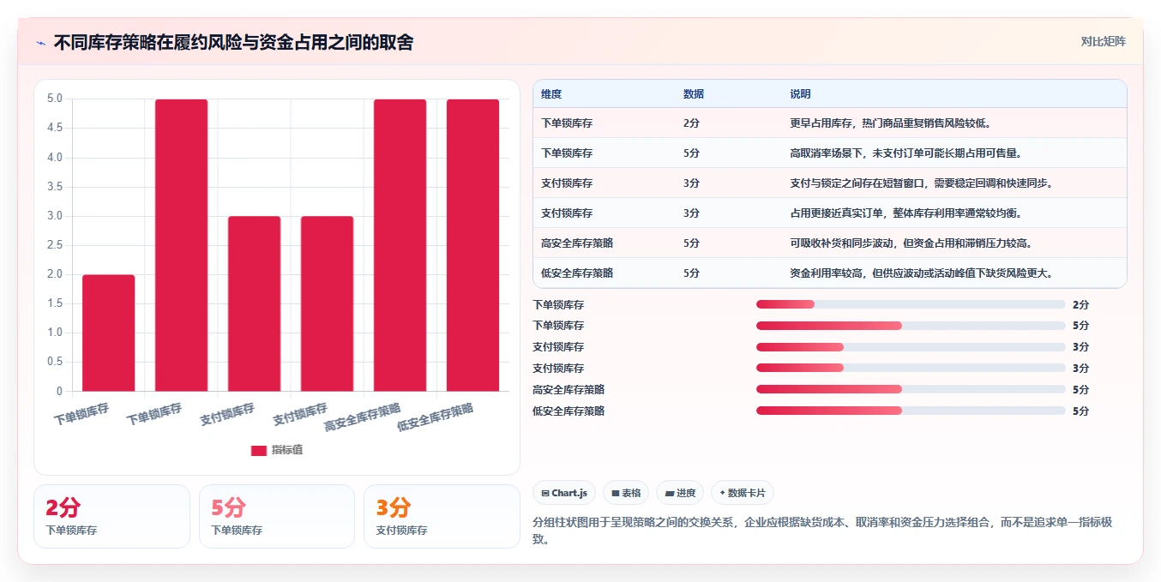Click the 2分 cell in the table

click(x=692, y=123)
